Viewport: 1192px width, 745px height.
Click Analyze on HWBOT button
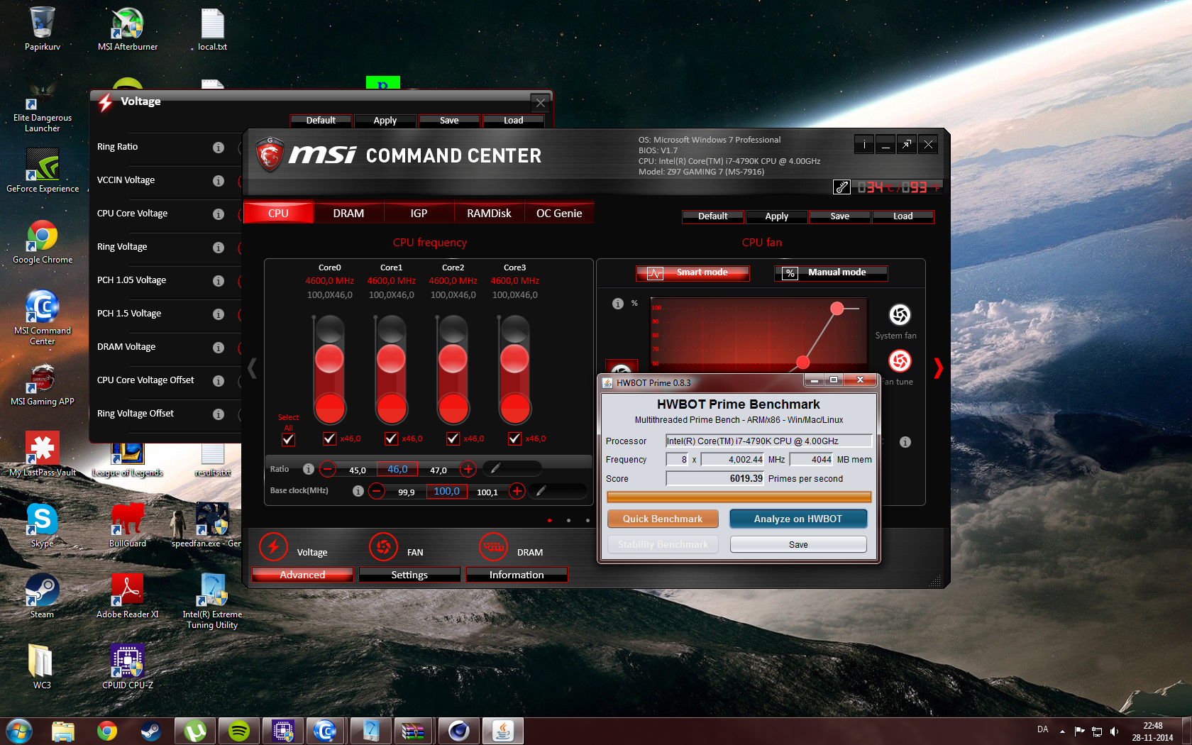click(798, 519)
